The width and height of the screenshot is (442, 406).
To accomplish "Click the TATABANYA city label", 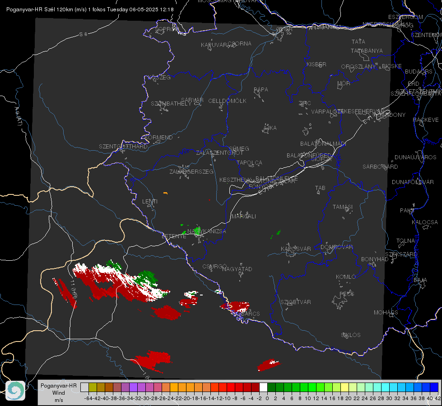I will point(367,51).
